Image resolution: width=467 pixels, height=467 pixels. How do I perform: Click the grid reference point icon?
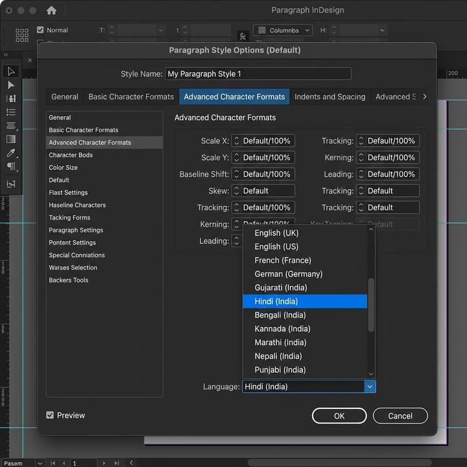coord(22,35)
